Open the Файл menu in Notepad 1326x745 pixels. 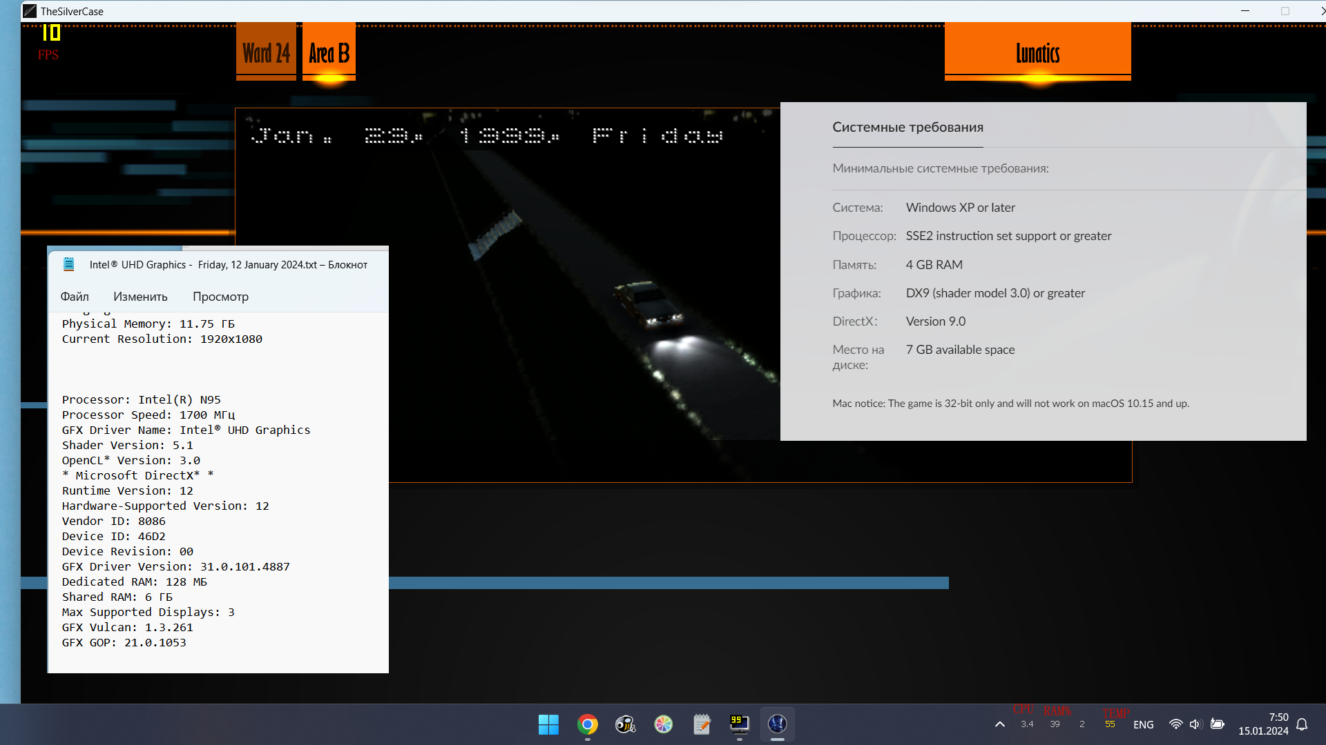tap(75, 297)
